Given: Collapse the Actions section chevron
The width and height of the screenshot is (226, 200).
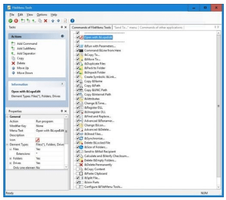Looking at the screenshot, I should 62,36.
